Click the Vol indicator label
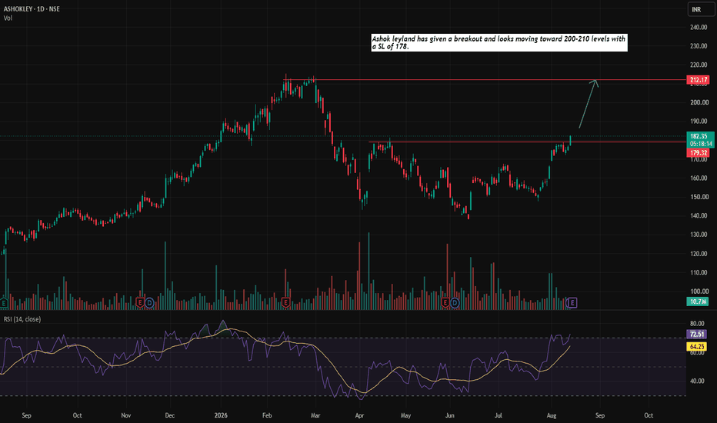Screen dimensions: 717x423 [x=8, y=18]
